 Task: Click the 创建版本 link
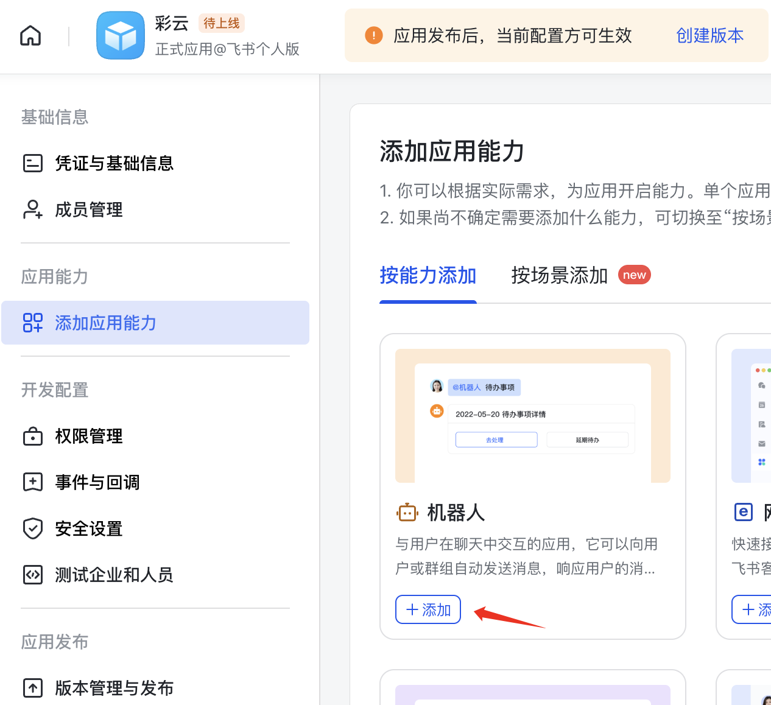(x=709, y=36)
